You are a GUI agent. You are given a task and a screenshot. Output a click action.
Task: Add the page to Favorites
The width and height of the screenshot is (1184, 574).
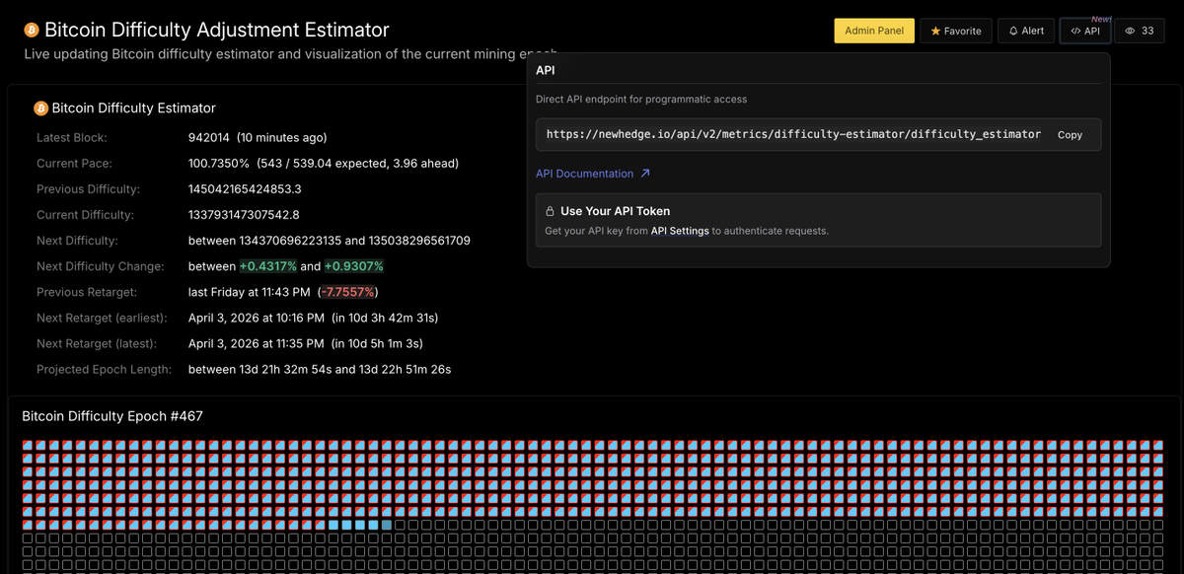coord(956,31)
